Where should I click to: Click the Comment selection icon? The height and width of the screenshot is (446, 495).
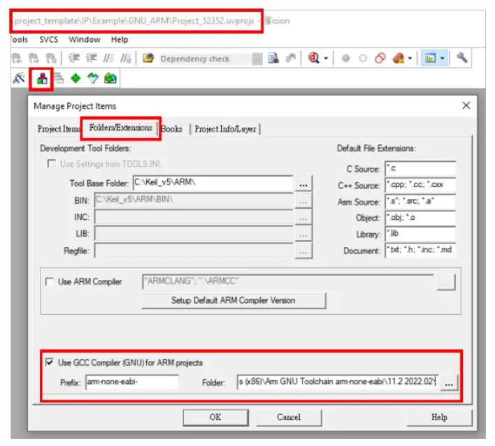click(108, 59)
